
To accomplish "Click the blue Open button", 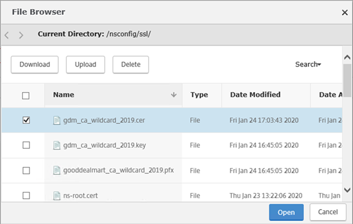I will pos(286,212).
